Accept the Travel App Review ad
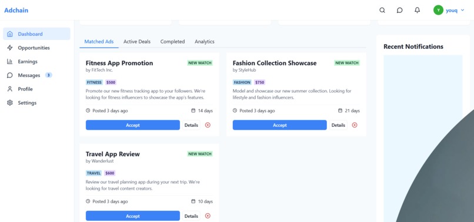The height and width of the screenshot is (222, 474). pos(133,216)
